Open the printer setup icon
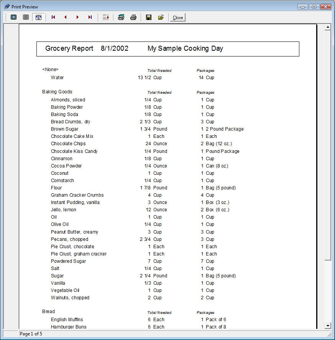This screenshot has width=335, height=340. [121, 17]
